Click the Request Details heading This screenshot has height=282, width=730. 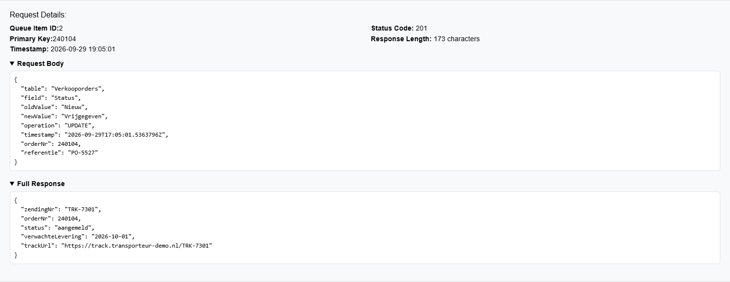(38, 15)
